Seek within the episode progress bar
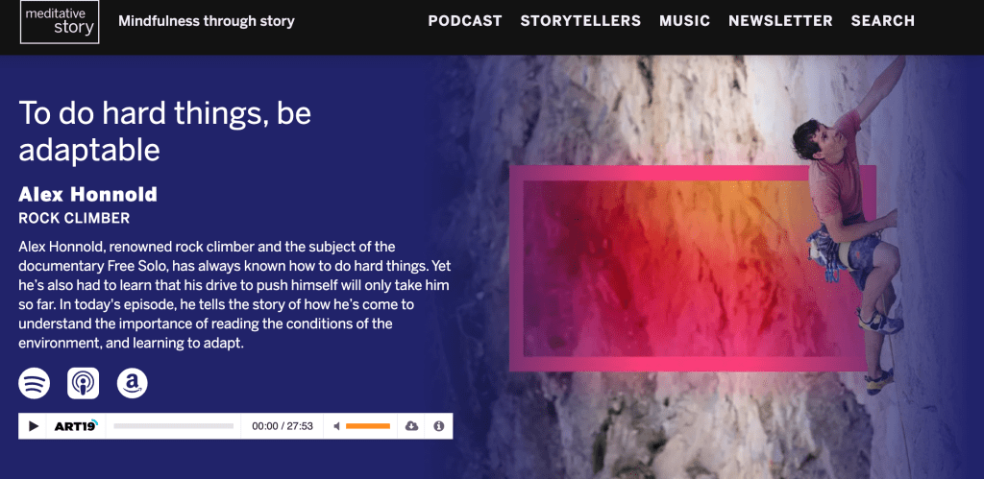 tap(173, 426)
